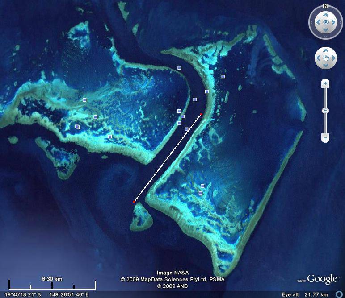Viewport: 345px width, 298px height.
Task: Pan north using the hand joystick up arrow
Action: pyautogui.click(x=326, y=51)
